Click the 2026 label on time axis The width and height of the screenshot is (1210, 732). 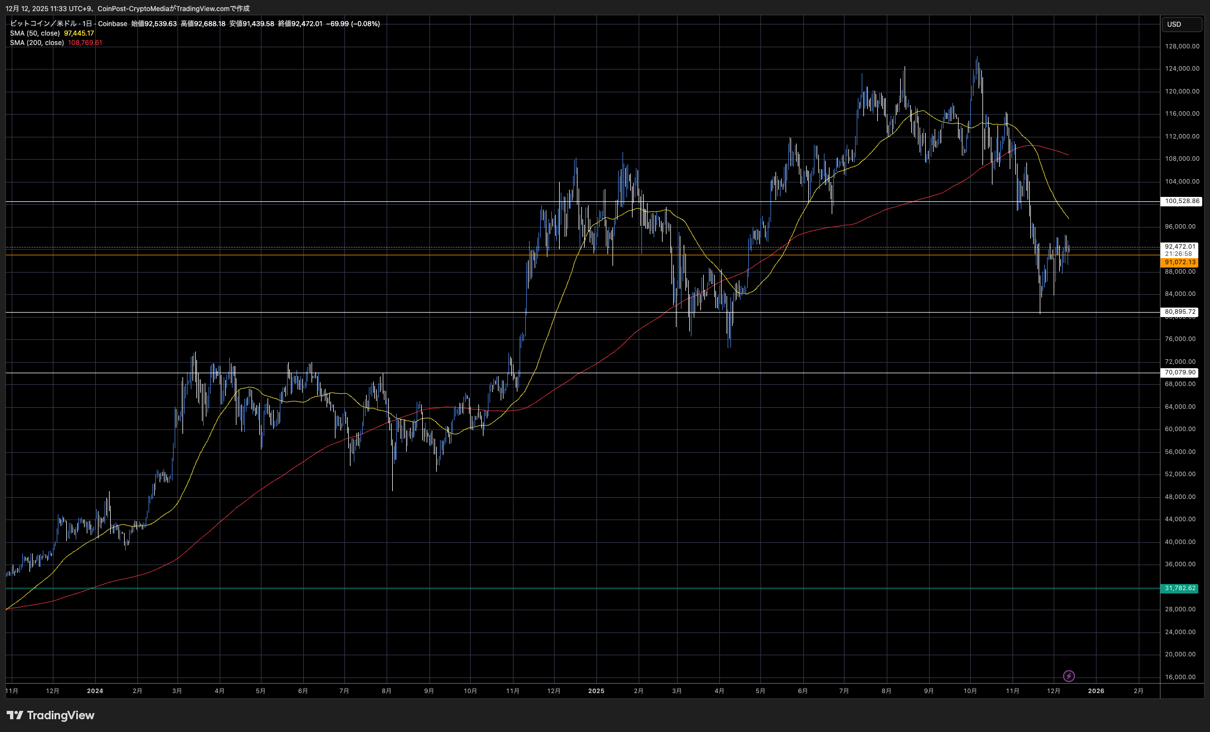(x=1096, y=691)
